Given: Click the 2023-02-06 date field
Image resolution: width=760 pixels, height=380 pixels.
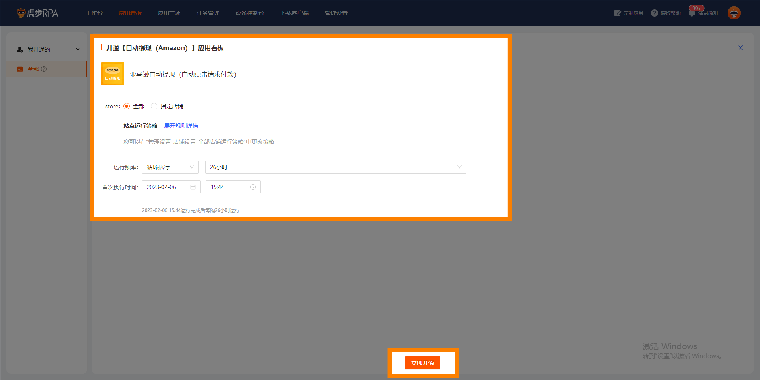Looking at the screenshot, I should [x=171, y=187].
